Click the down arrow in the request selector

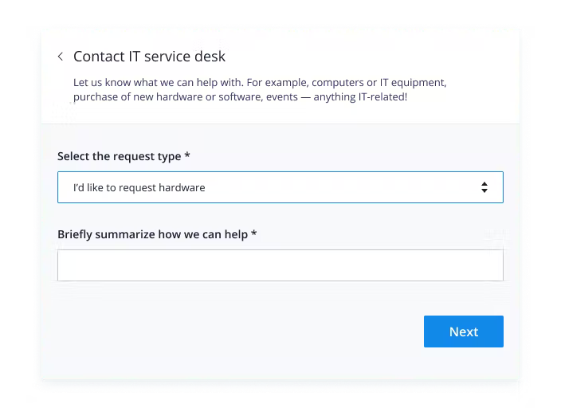coord(484,191)
